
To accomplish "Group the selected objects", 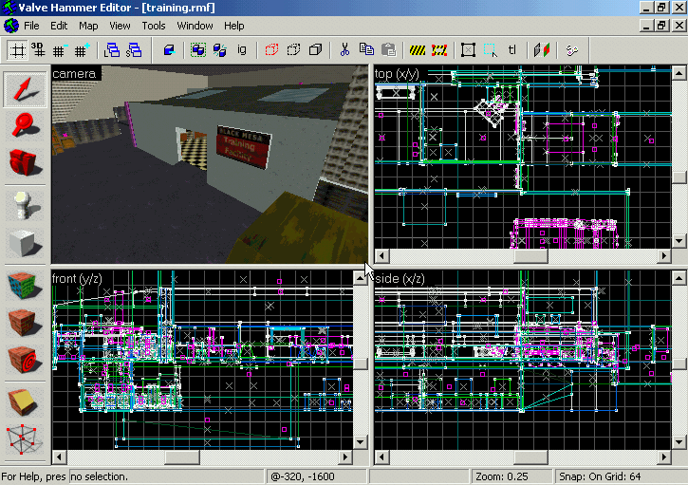I will click(x=198, y=50).
